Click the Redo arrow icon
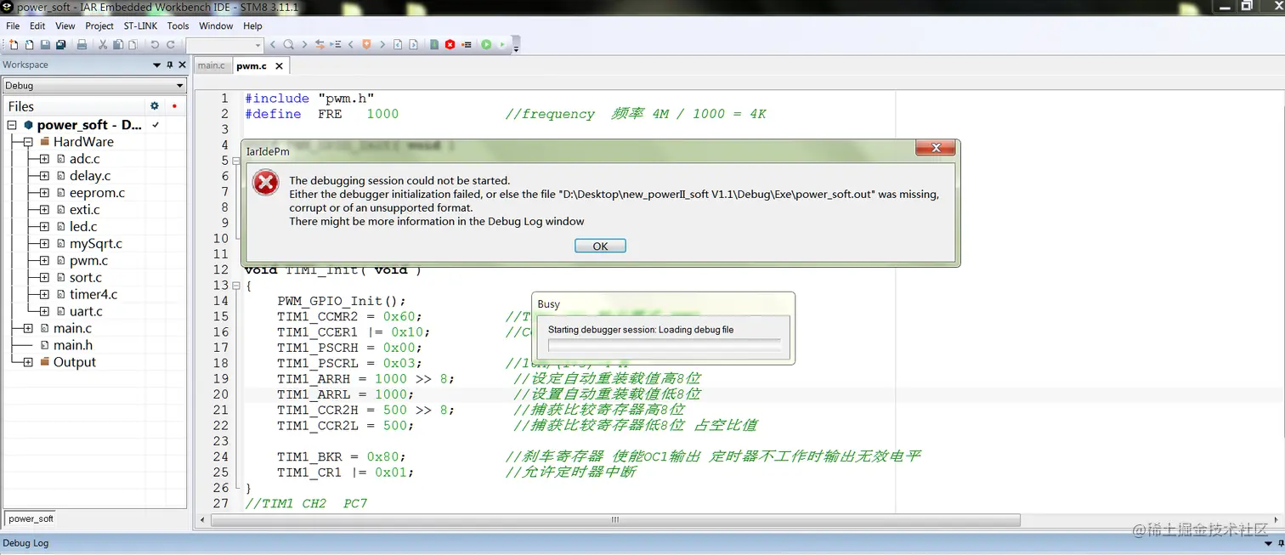 pos(171,44)
